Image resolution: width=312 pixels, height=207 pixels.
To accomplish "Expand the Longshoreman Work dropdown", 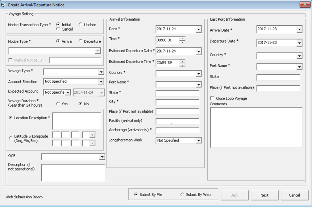I will (x=199, y=140).
